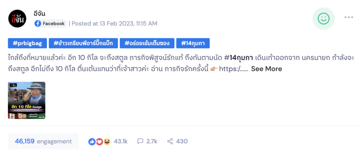Expand the post with See More
361x158 pixels.
[x=266, y=69]
